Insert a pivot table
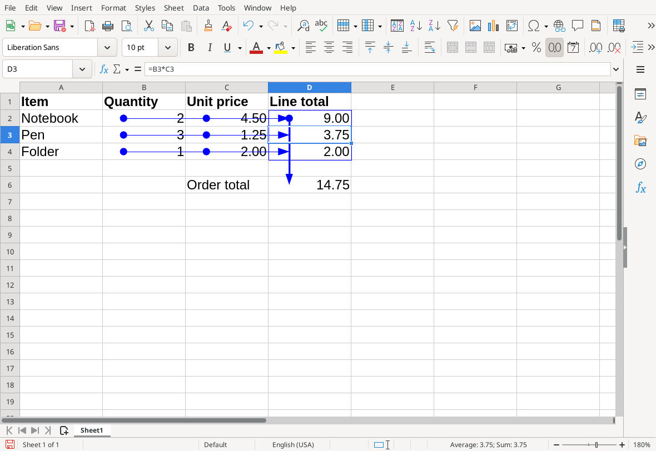The height and width of the screenshot is (451, 656). pos(511,26)
